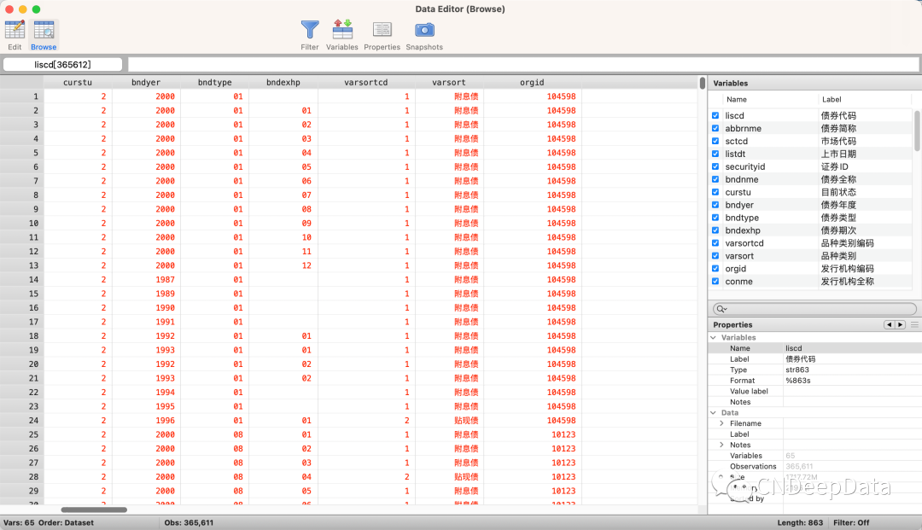Click the Label header in Variables list
This screenshot has width=922, height=530.
coord(832,99)
